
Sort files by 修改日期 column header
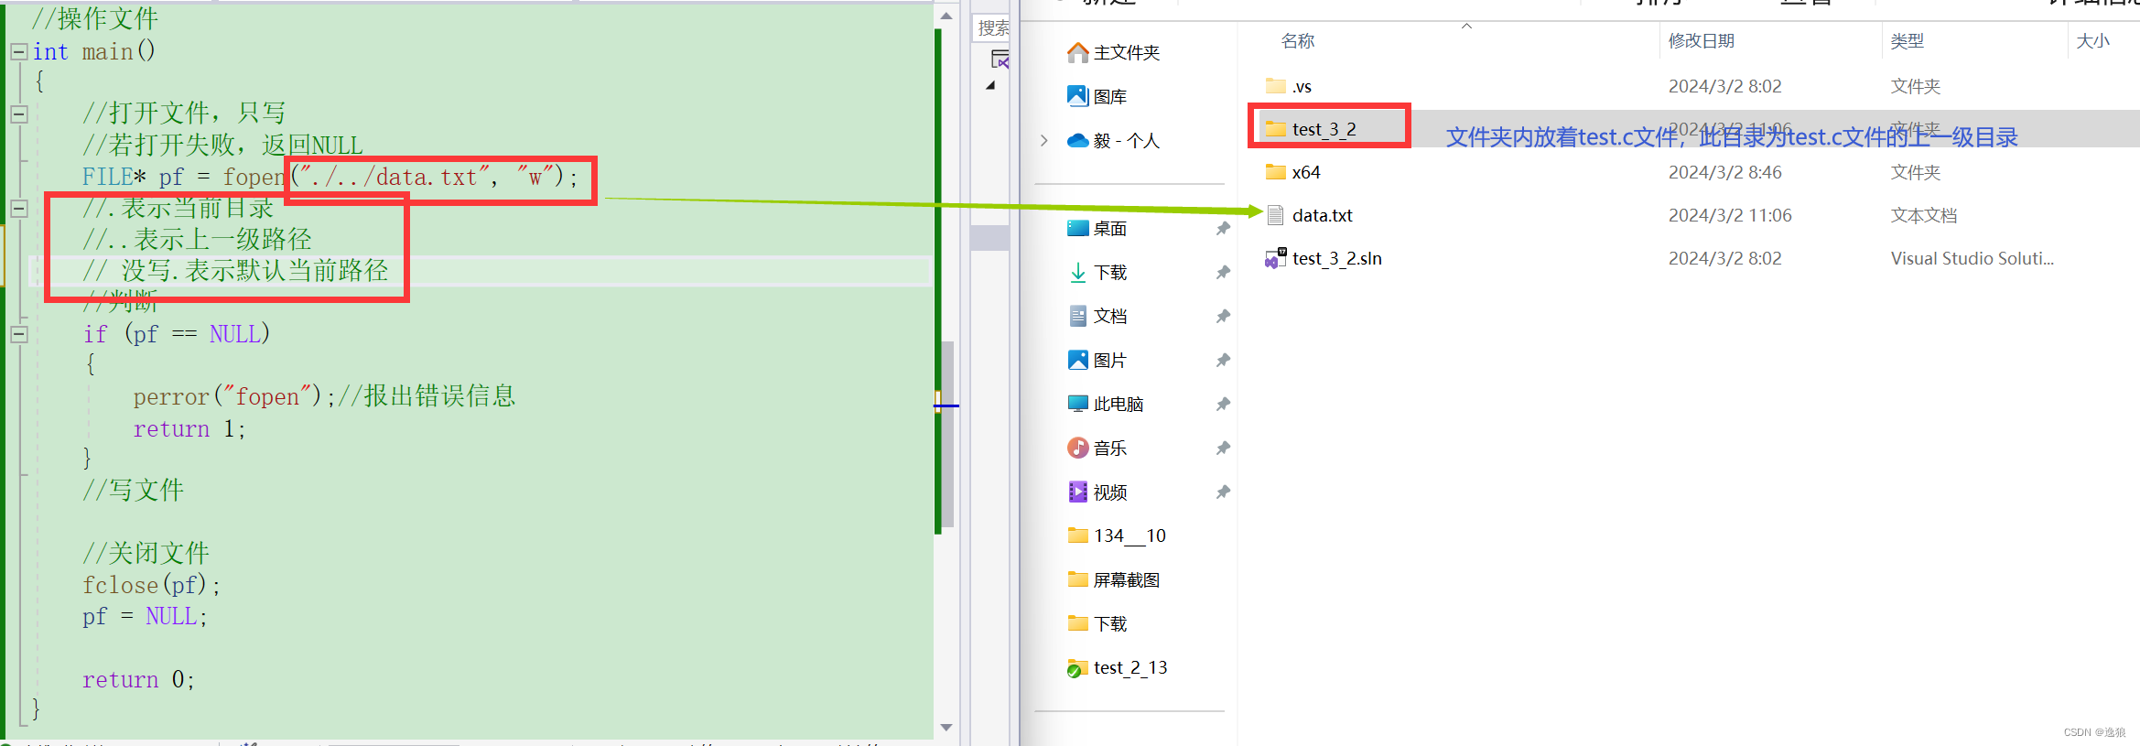[1701, 40]
